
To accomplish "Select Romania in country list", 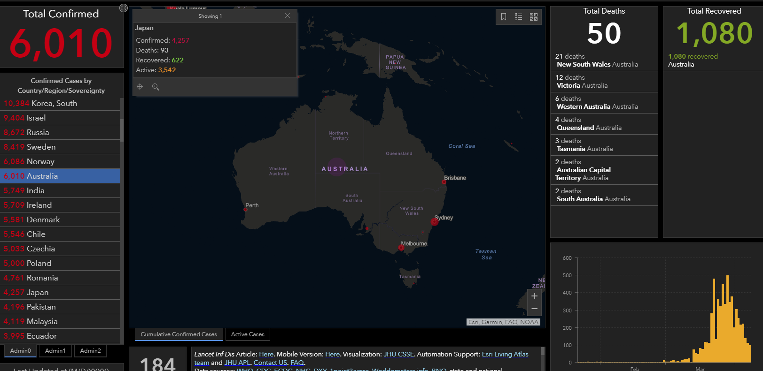I will tap(60, 278).
